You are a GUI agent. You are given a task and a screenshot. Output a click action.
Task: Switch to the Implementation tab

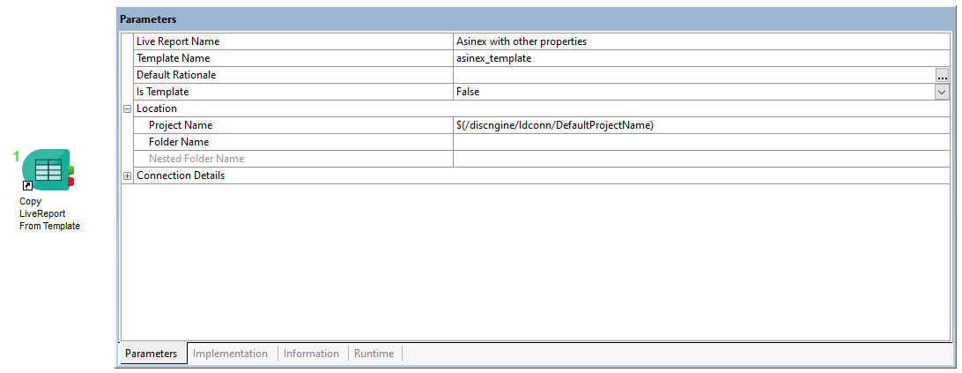(230, 354)
